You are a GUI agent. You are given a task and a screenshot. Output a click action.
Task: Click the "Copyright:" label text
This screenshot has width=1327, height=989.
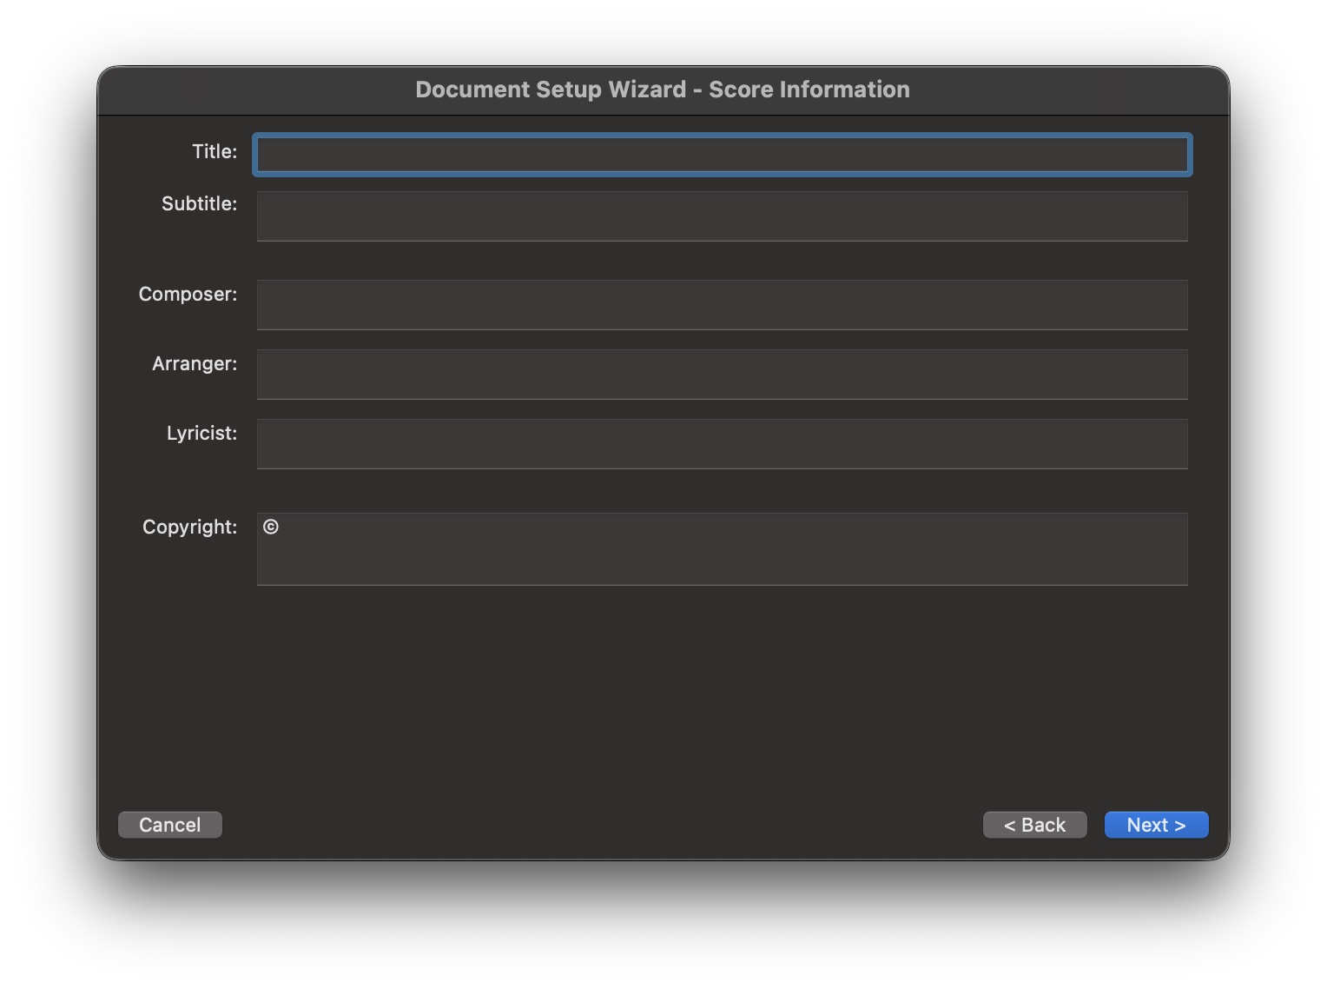point(189,527)
